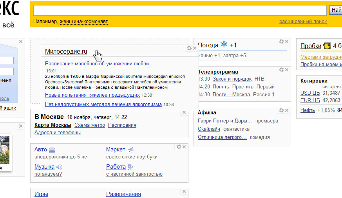This screenshot has height=198, width=342.
Task: Open Работа service link
Action: click(116, 167)
